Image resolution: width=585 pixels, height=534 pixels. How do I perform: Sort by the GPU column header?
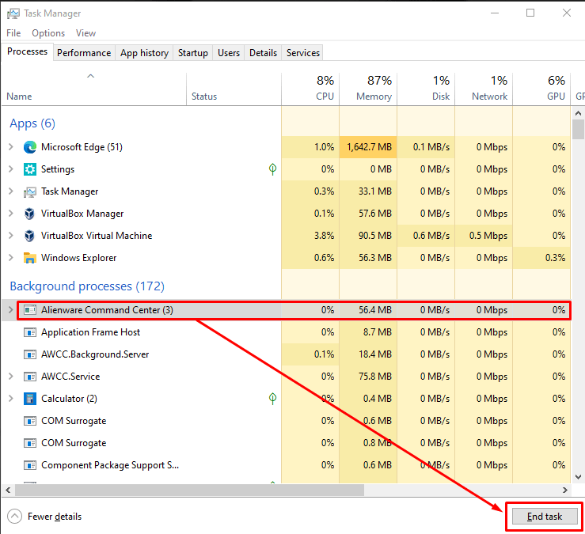coord(541,89)
